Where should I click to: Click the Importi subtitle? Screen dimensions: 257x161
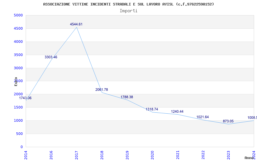pos(128,11)
